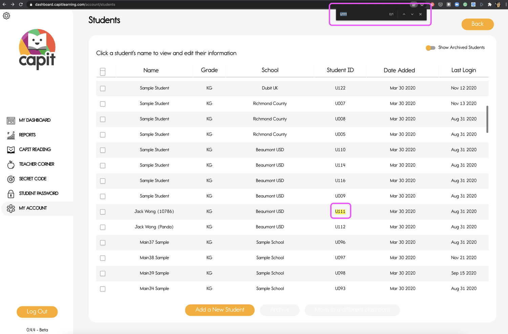Click the Zoom extension icon
The height and width of the screenshot is (334, 508).
coord(457,4)
